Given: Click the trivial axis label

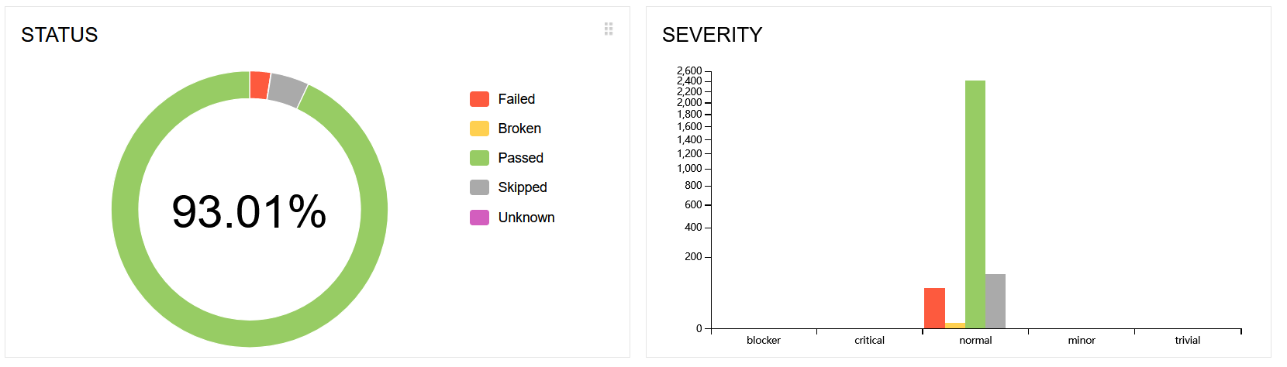Looking at the screenshot, I should coord(1187,341).
